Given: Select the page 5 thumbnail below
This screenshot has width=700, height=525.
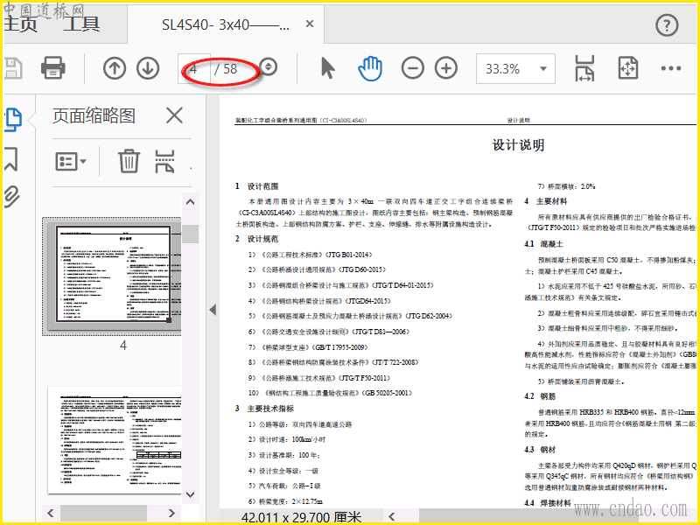Looking at the screenshot, I should (115, 440).
